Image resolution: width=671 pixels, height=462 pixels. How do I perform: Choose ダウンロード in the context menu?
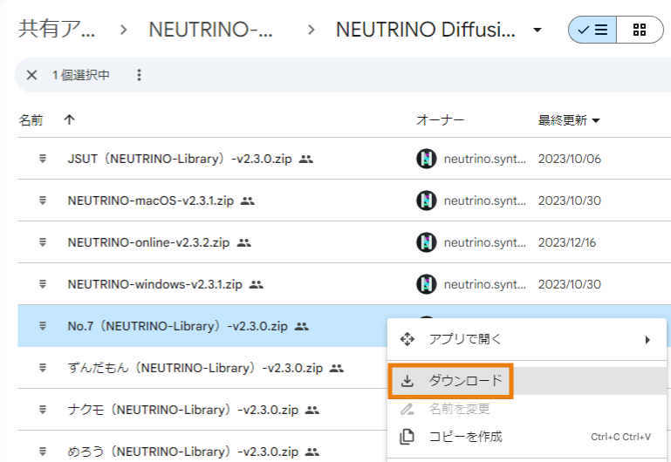click(527, 381)
